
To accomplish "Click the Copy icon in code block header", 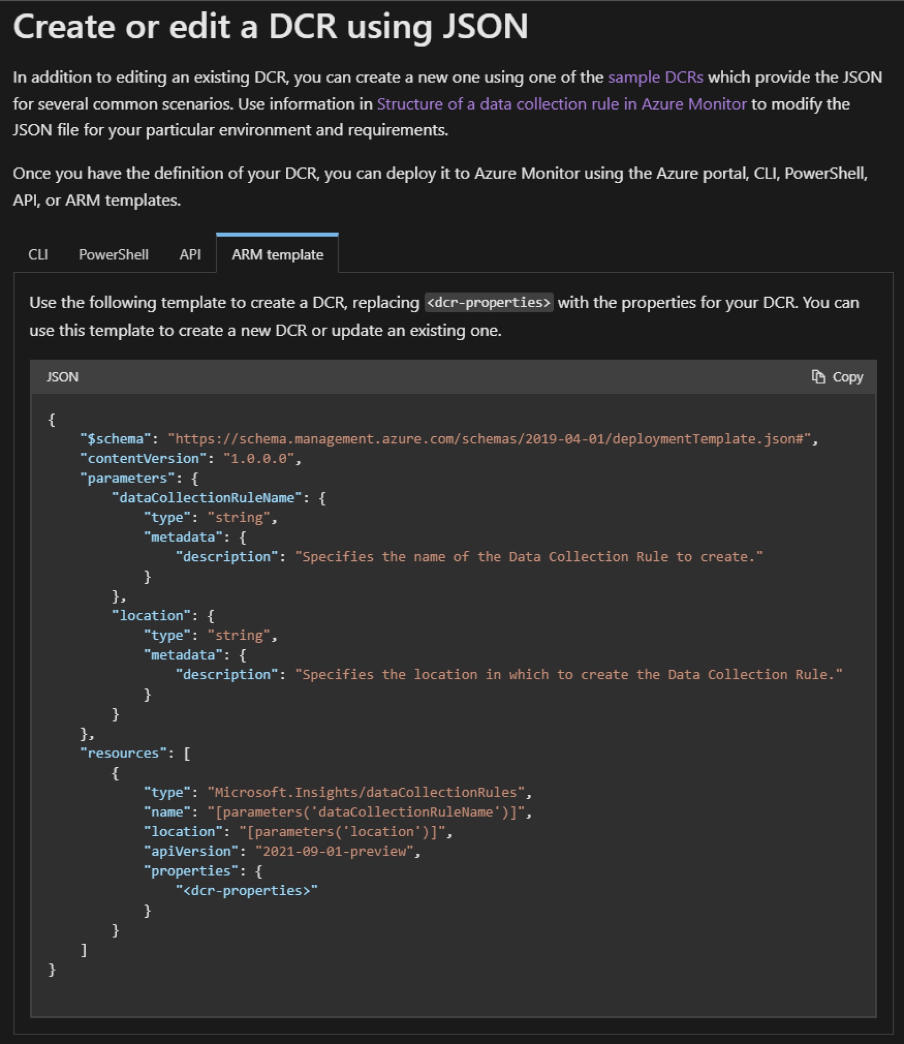I will pos(818,376).
